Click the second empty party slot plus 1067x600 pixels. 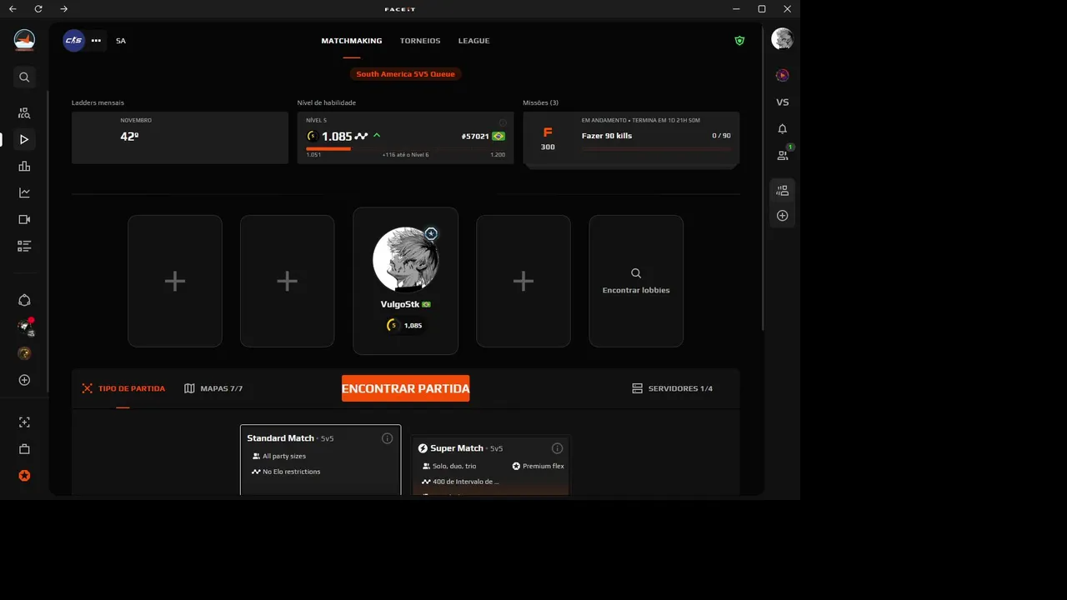pos(288,281)
